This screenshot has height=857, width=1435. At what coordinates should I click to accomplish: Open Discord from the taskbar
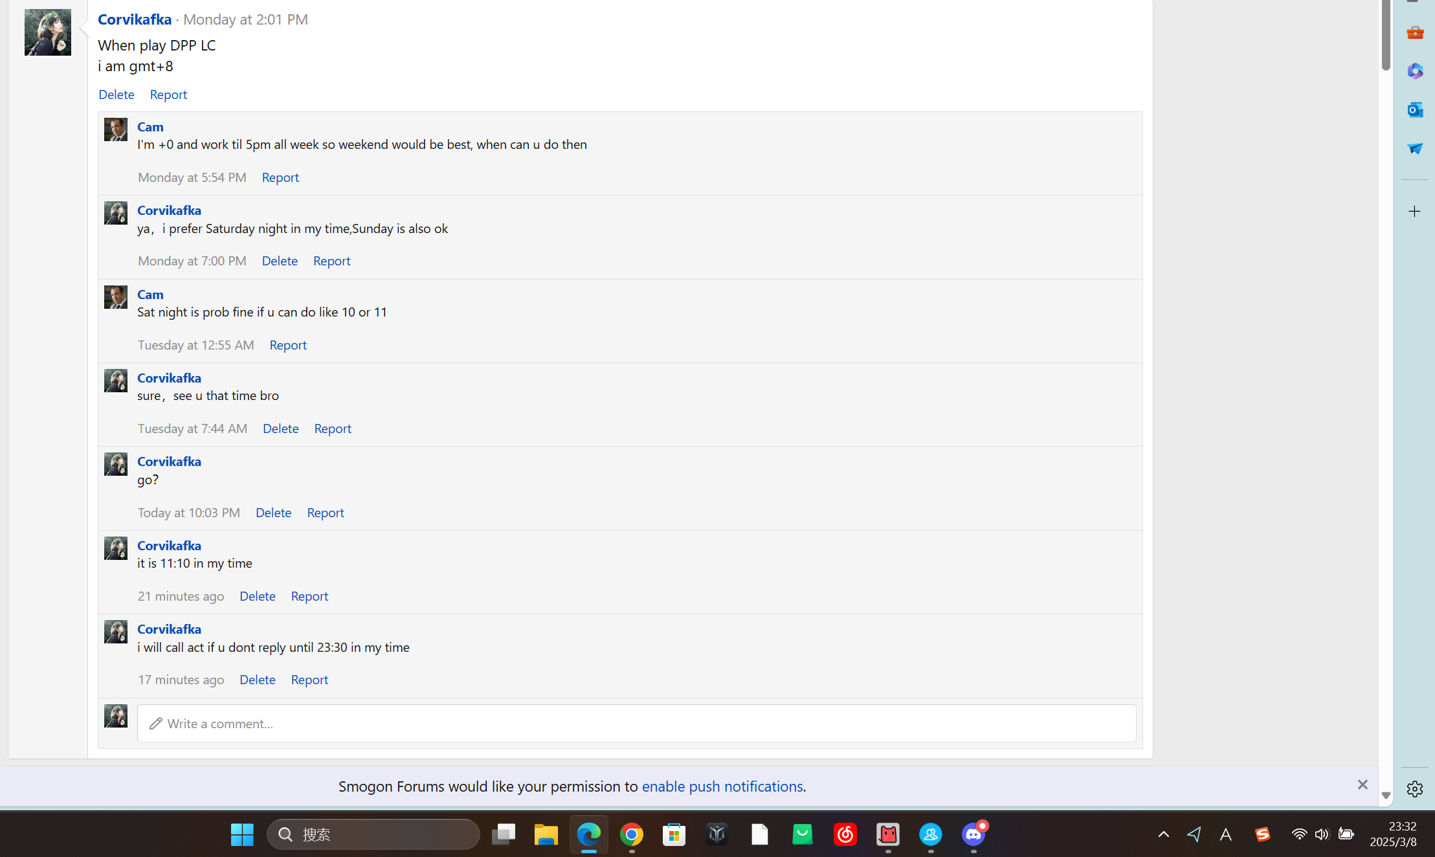tap(973, 834)
